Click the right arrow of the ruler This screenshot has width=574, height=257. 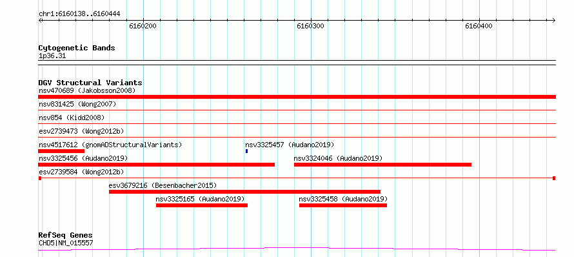(x=554, y=20)
